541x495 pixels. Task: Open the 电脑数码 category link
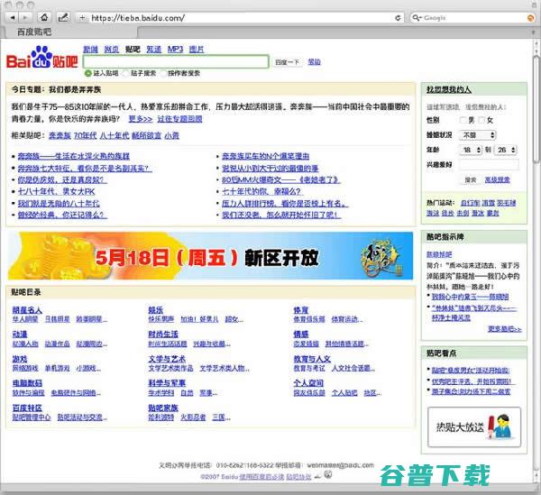click(27, 383)
